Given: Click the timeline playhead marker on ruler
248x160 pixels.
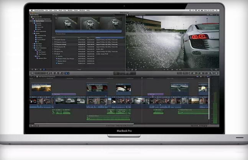Looking at the screenshot, I should (x=142, y=78).
